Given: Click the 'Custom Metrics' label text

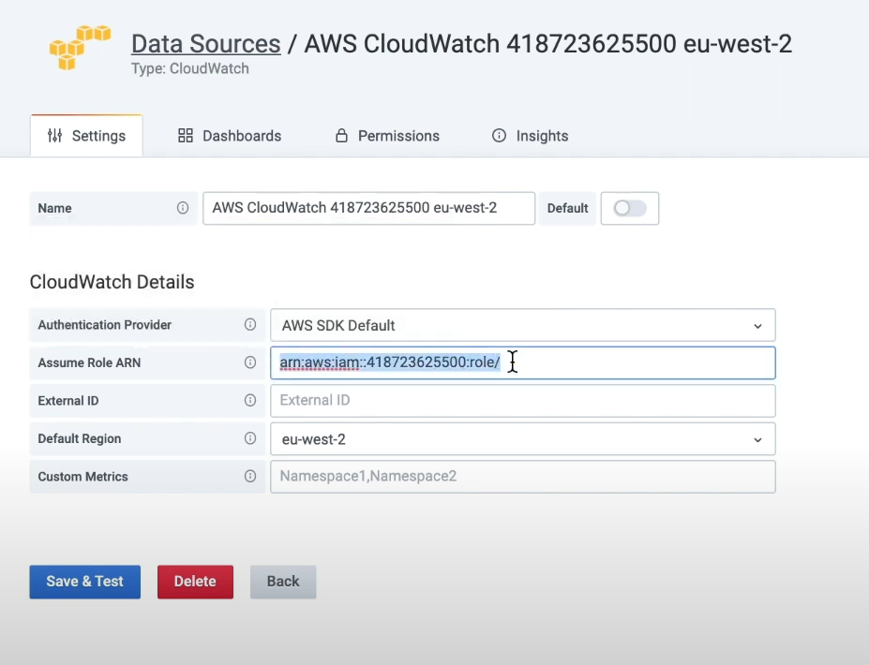Looking at the screenshot, I should (82, 476).
